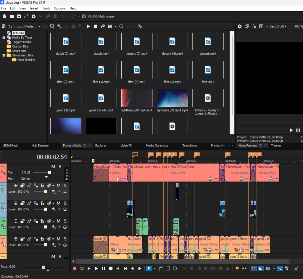Screen dimensions: 303x279
Task: Expand the Media By Type tree node
Action: [4, 38]
